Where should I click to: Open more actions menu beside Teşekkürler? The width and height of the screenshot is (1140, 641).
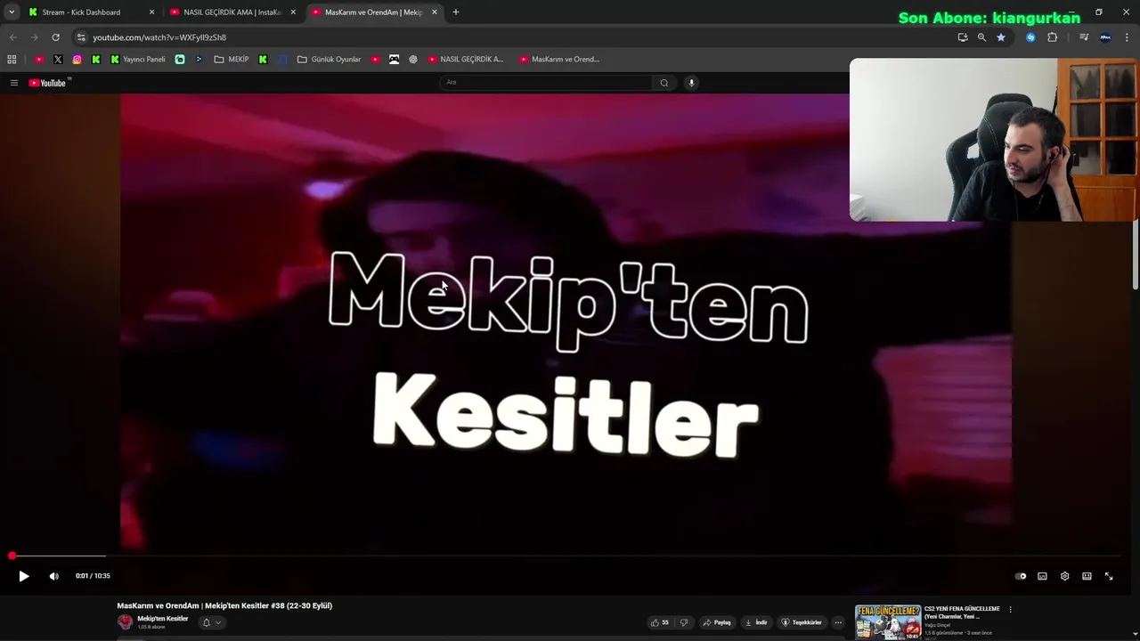pos(838,622)
